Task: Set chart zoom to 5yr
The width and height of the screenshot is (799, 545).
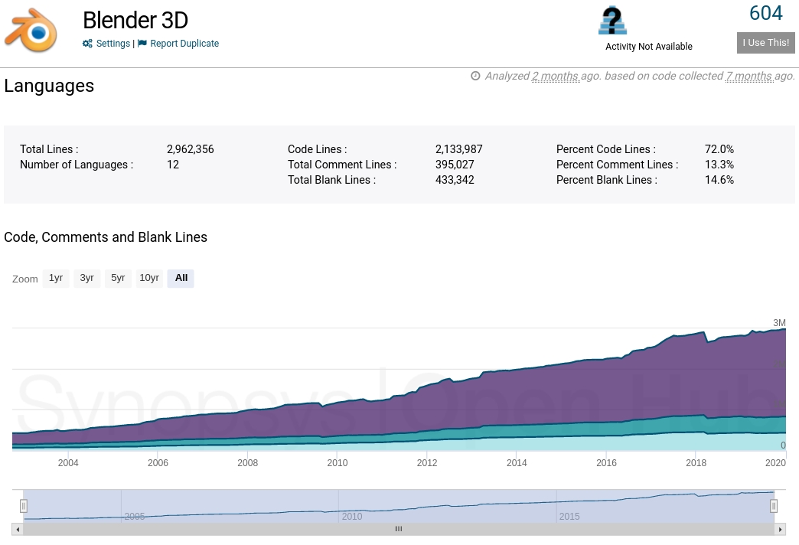Action: (x=118, y=279)
